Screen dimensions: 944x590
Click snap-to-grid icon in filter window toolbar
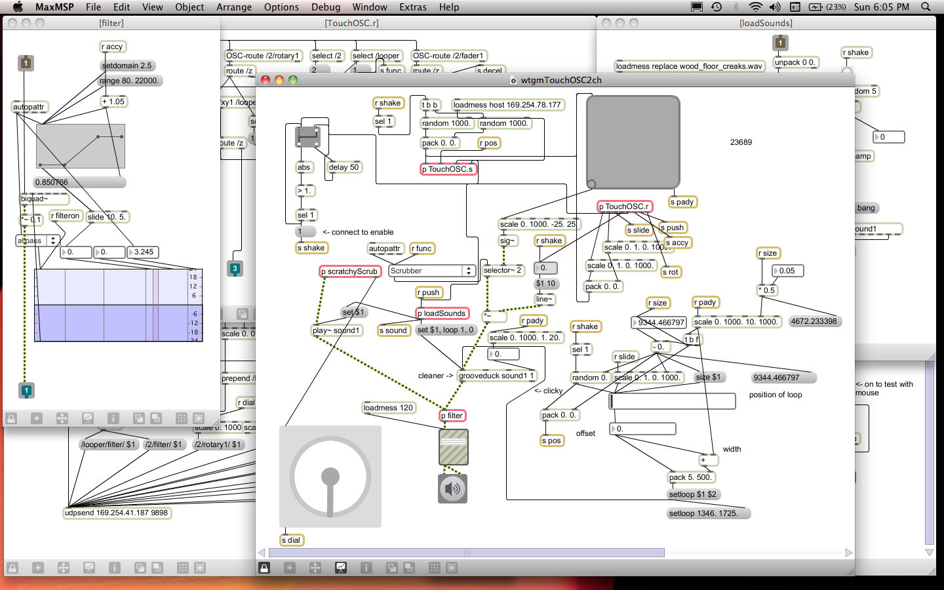pos(199,418)
